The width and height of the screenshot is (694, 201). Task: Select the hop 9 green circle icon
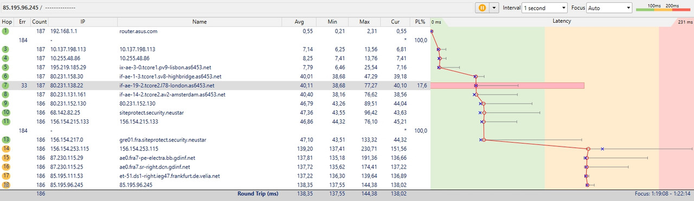[x=5, y=103]
